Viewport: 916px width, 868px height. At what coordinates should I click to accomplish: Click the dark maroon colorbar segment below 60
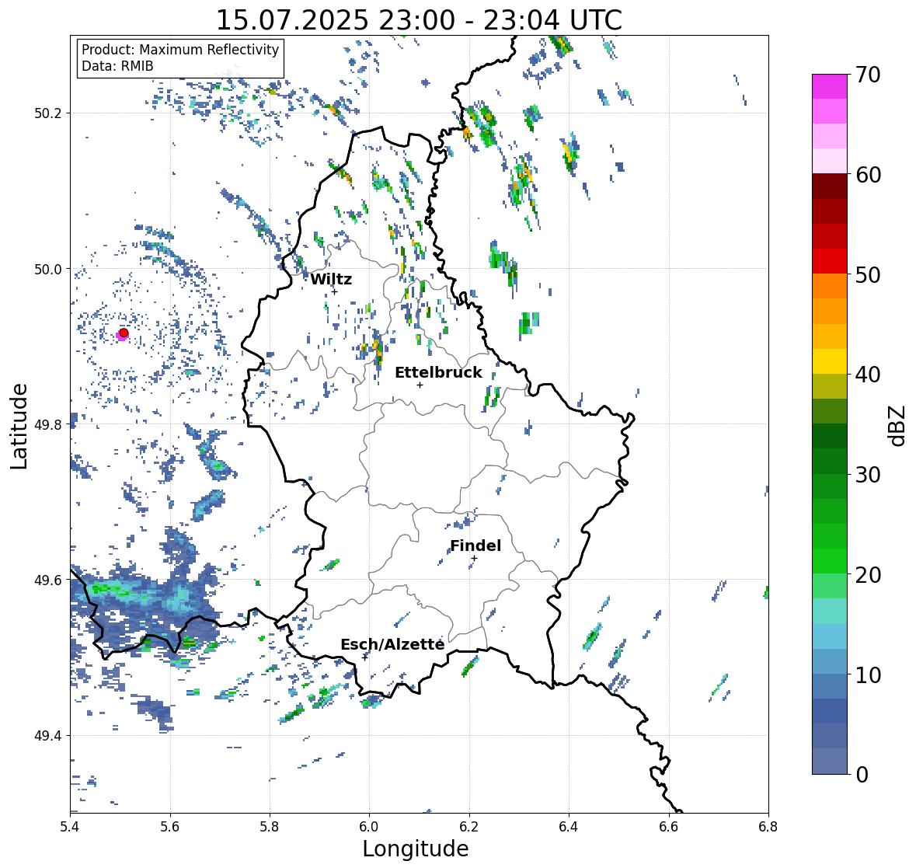830,186
